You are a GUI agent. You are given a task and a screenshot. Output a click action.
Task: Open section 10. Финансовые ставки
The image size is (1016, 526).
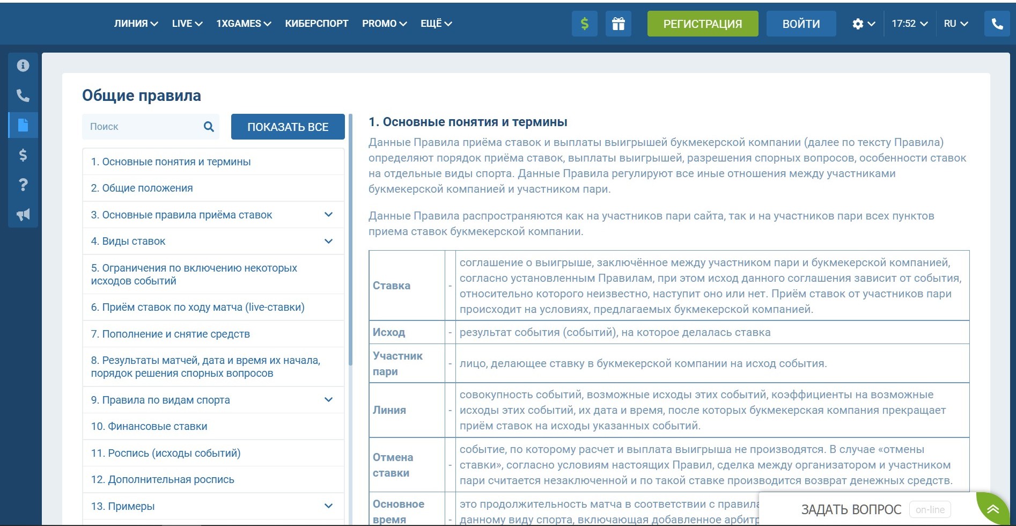(213, 426)
